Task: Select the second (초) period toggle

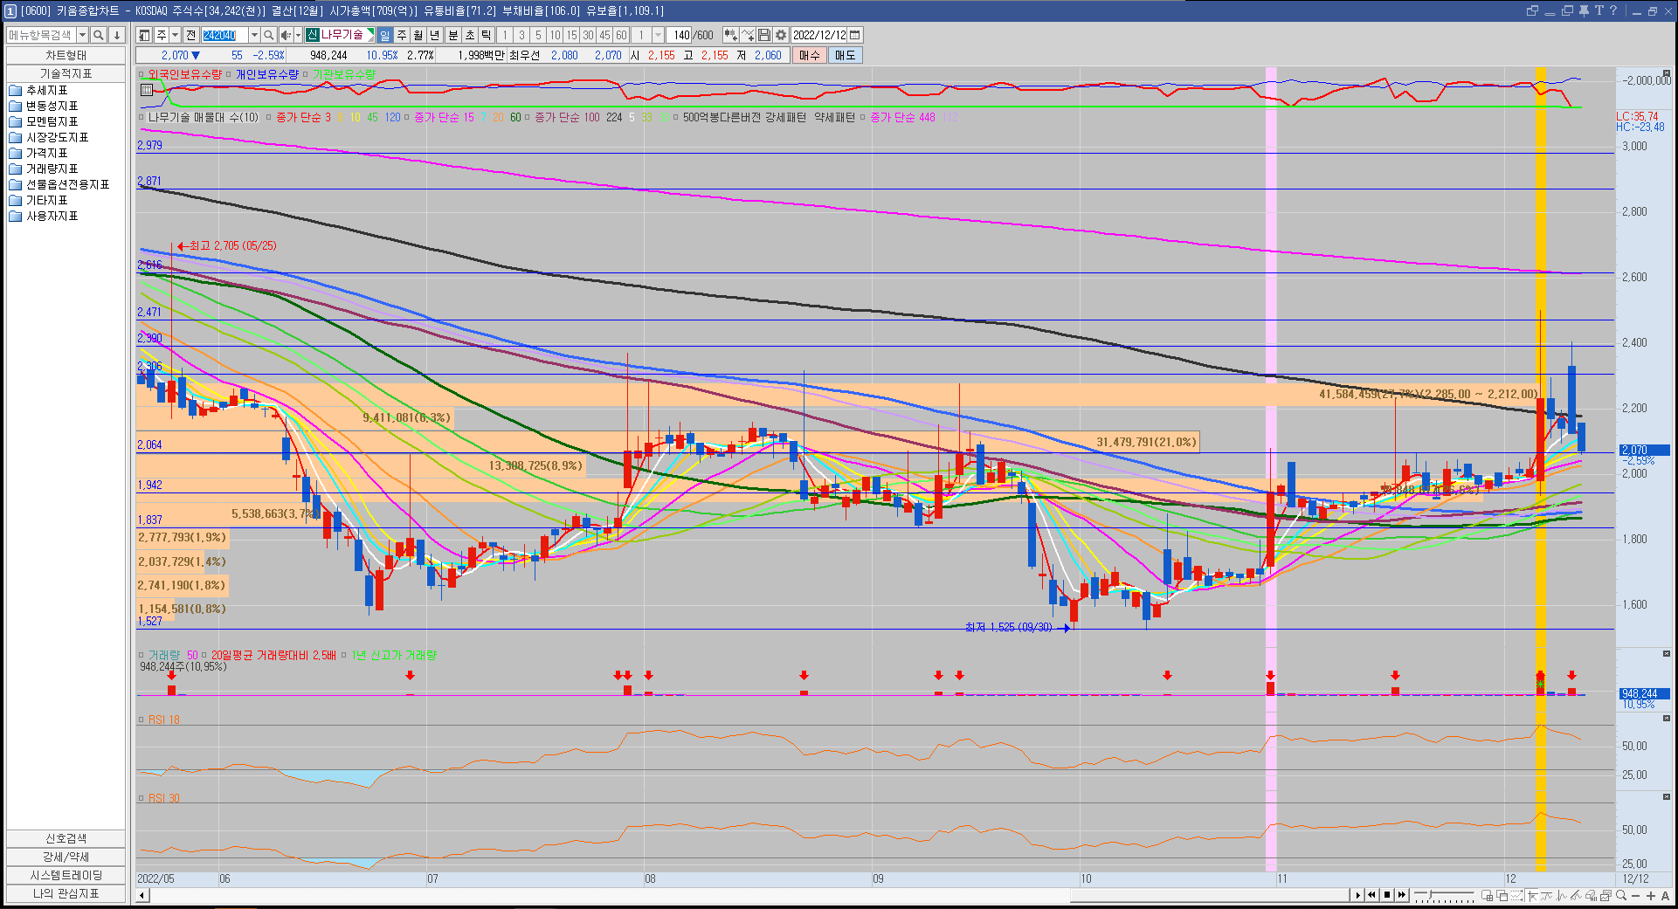Action: tap(470, 35)
